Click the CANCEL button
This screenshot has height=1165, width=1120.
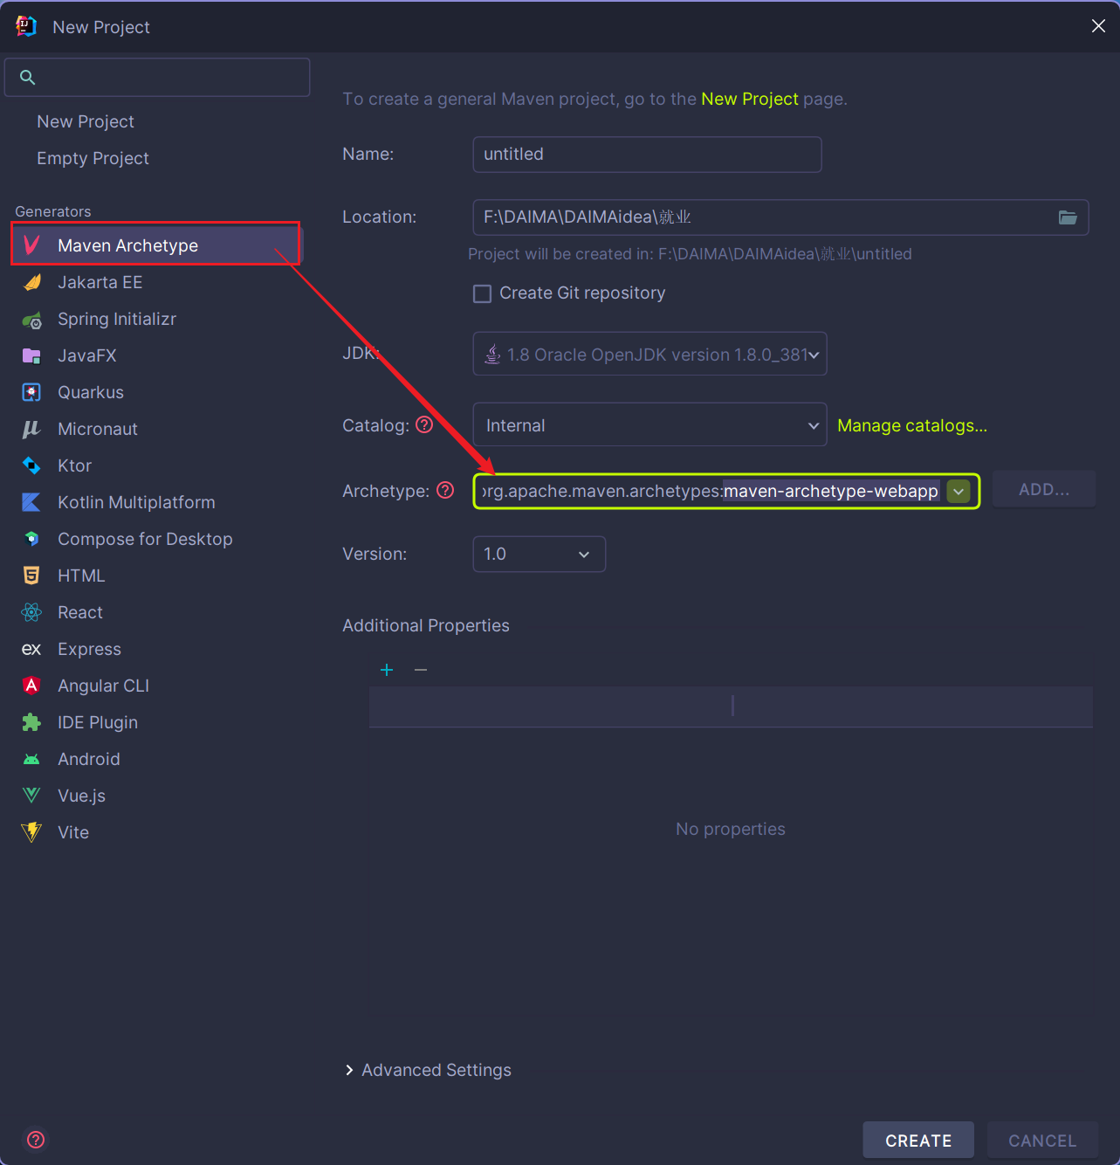[x=1042, y=1141]
